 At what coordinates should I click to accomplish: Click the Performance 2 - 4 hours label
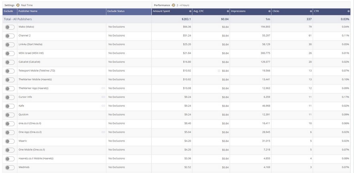[171, 5]
